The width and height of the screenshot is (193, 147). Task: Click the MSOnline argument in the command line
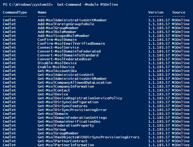coord(110,4)
